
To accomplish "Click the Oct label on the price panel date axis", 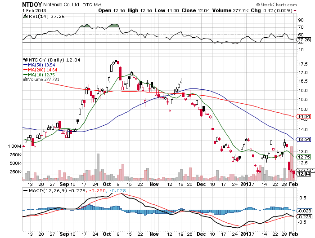I will point(107,184).
